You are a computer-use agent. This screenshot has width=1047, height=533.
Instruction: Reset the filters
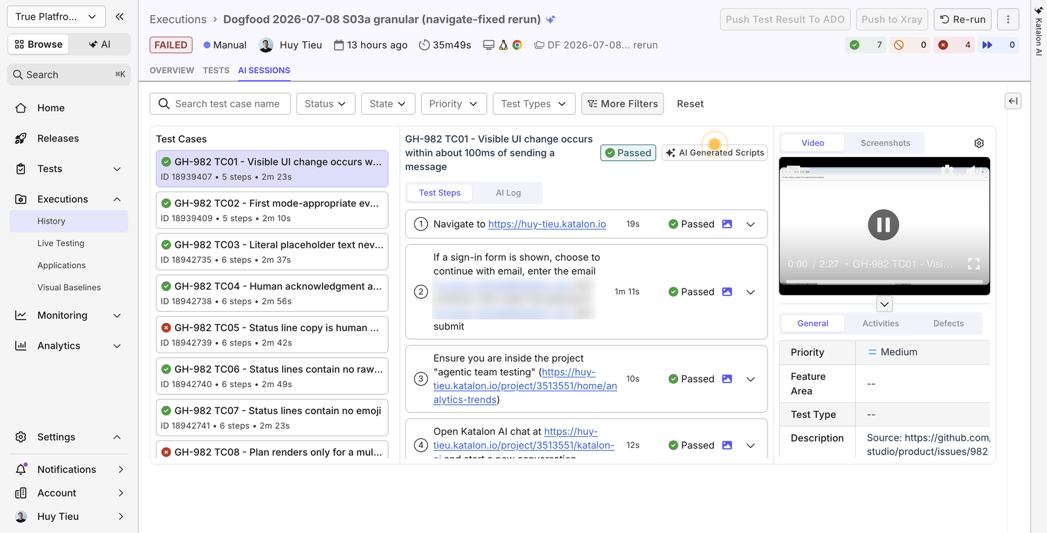point(690,104)
